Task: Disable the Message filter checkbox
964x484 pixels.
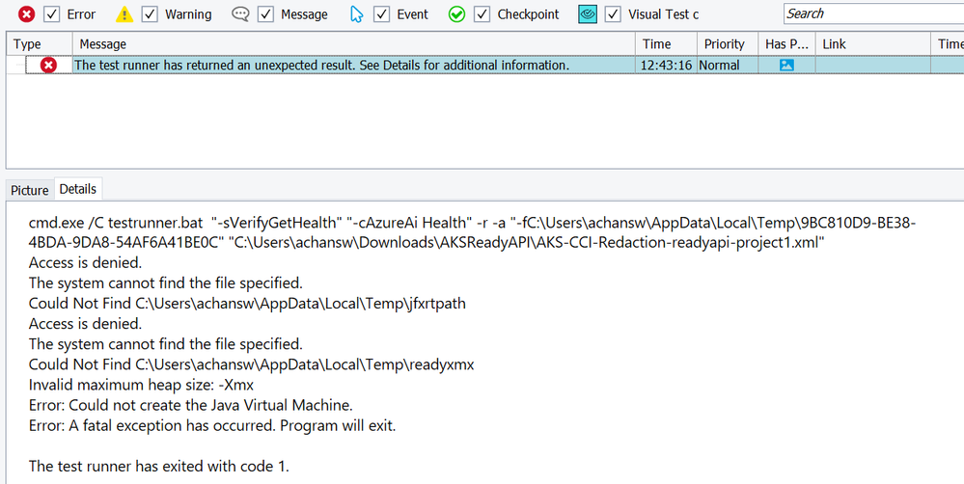Action: click(265, 14)
